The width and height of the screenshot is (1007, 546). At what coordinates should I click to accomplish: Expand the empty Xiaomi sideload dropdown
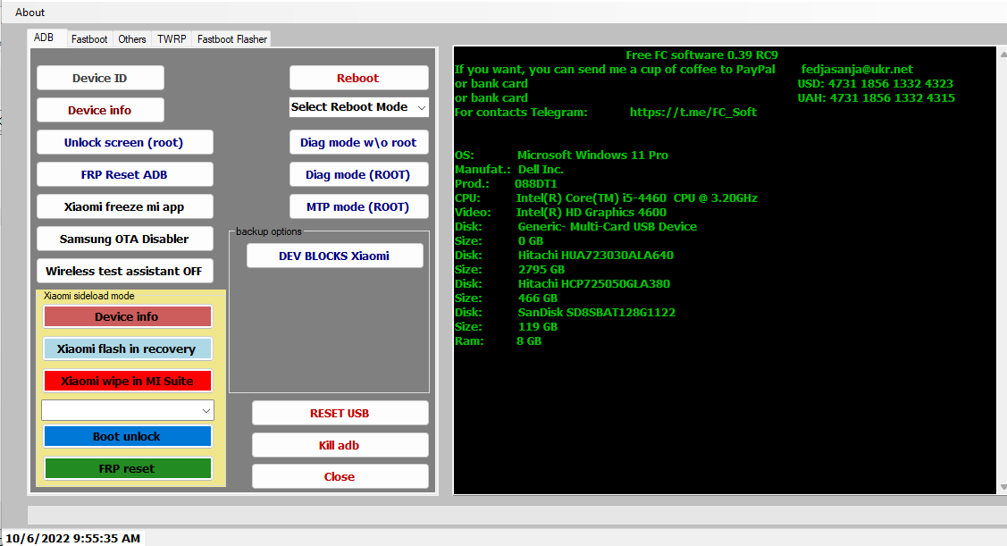click(x=127, y=409)
